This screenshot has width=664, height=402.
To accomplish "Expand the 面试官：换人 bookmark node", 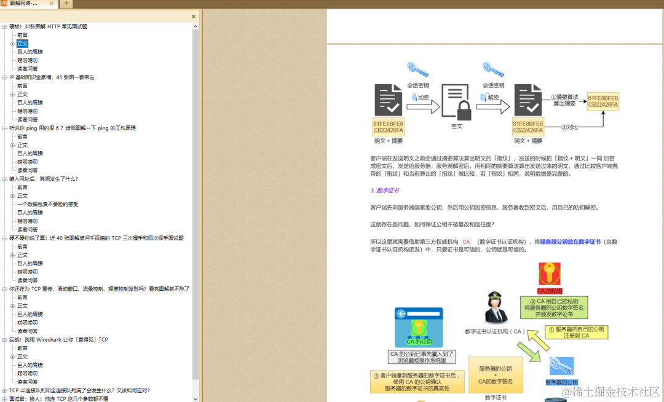I will point(3,398).
